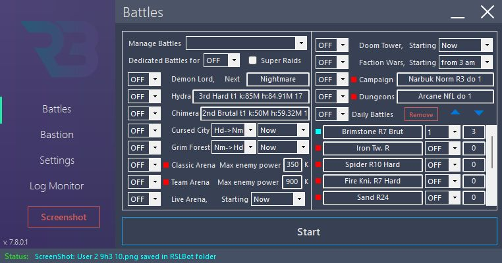Open Grim Forest OFF dropdown
Screen dimensions: 502x263
144,148
